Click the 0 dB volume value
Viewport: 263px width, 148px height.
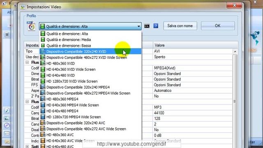click(193, 135)
